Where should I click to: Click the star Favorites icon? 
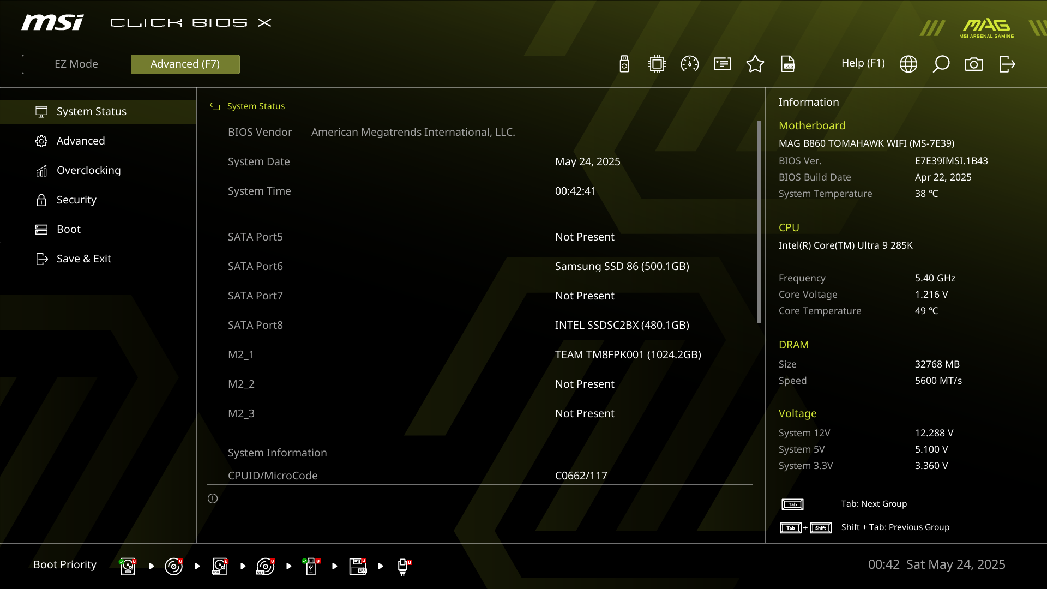(x=755, y=64)
